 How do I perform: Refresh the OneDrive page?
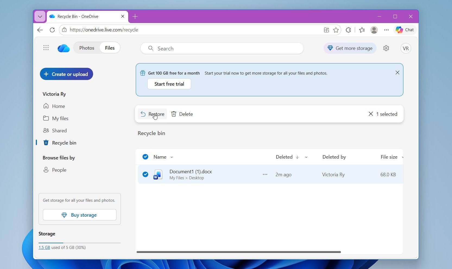pos(52,30)
